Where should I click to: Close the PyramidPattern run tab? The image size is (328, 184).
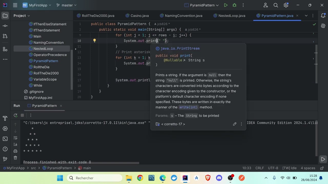61,106
